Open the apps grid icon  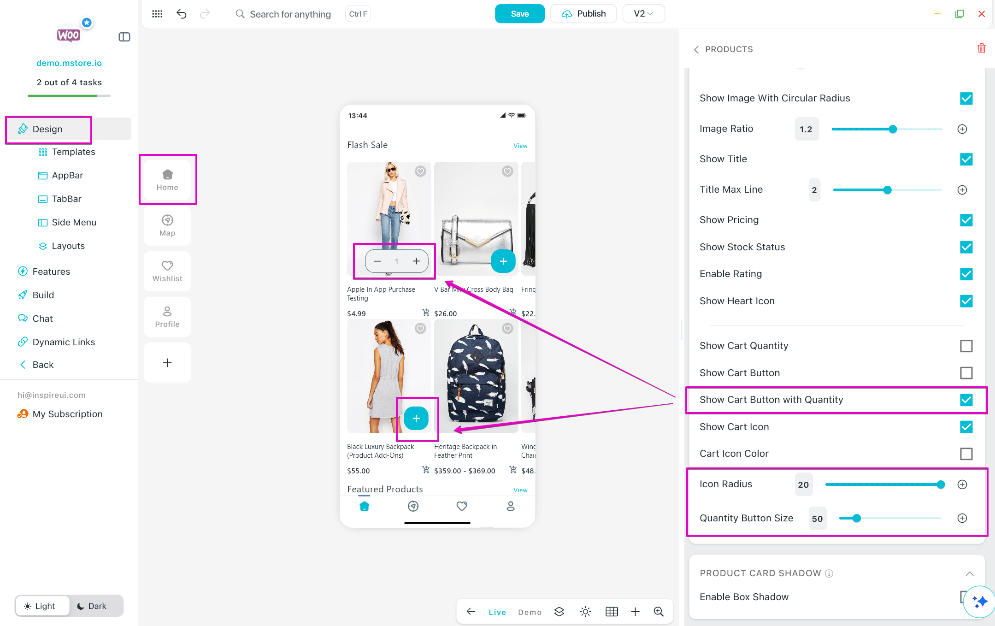157,14
